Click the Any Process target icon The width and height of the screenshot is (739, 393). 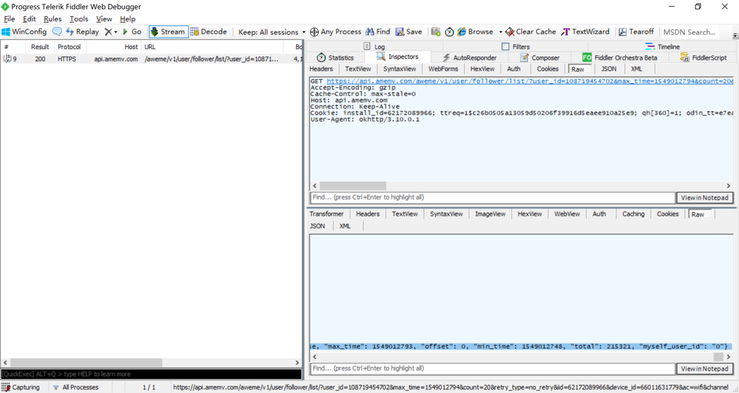pyautogui.click(x=336, y=32)
